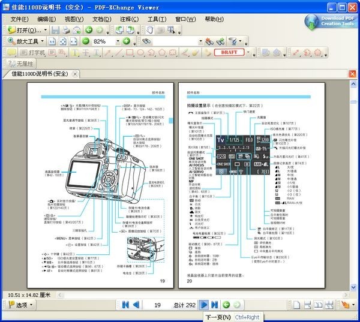The height and width of the screenshot is (322, 360).
Task: Select the highlight text tool
Action: click(x=74, y=53)
